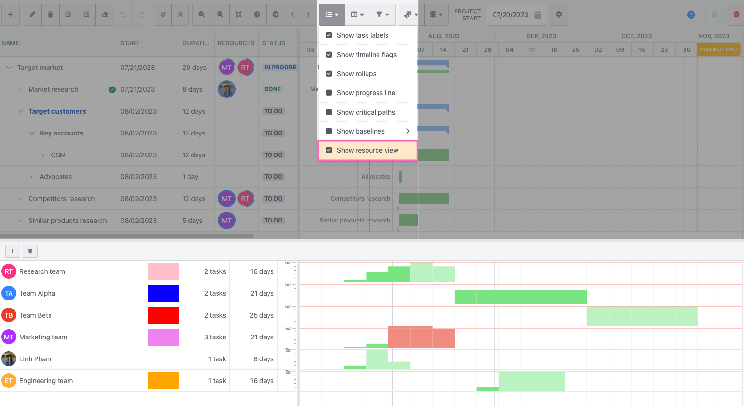Disable the Show resource view checkbox
The width and height of the screenshot is (744, 406).
click(x=329, y=150)
